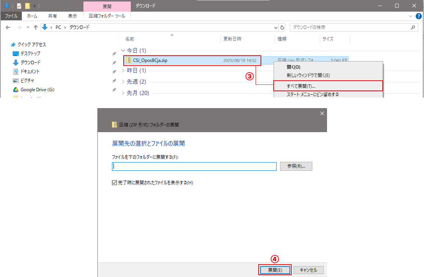Sort by 更新日時 column header
Viewport: 424px width, 277px height.
[232, 39]
